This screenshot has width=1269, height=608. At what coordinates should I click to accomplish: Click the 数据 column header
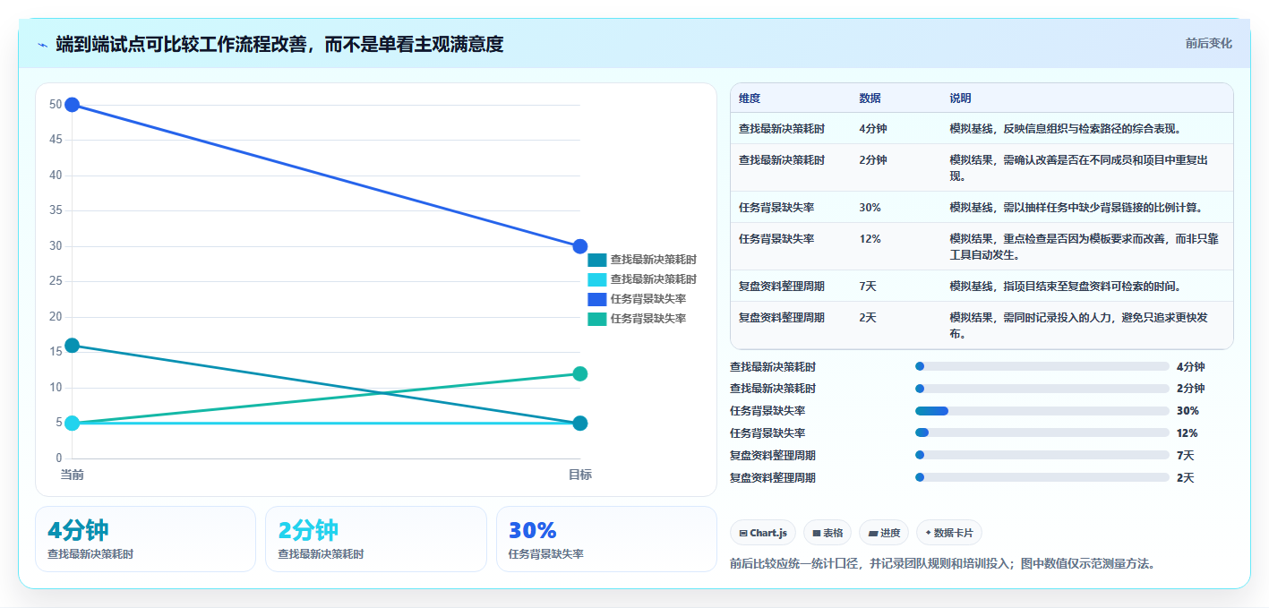870,98
